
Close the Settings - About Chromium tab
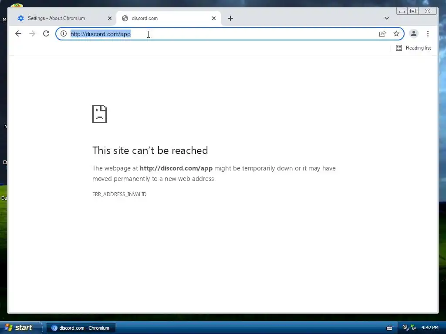(x=109, y=18)
